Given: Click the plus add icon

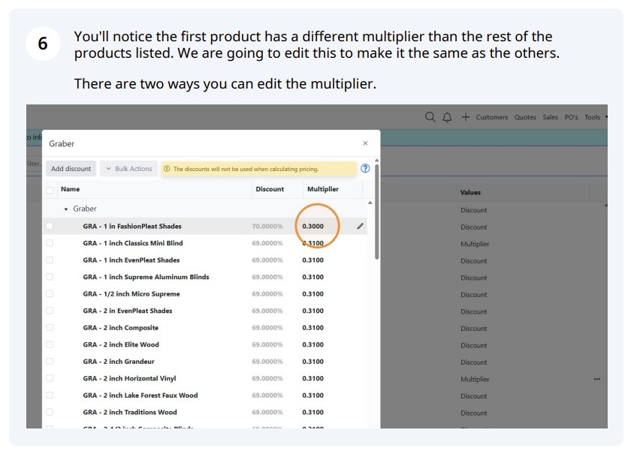Looking at the screenshot, I should coord(466,117).
